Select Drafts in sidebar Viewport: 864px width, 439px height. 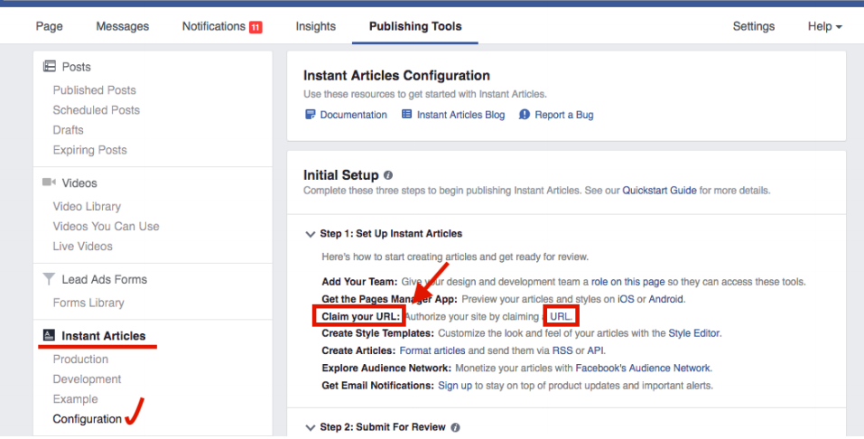[69, 129]
